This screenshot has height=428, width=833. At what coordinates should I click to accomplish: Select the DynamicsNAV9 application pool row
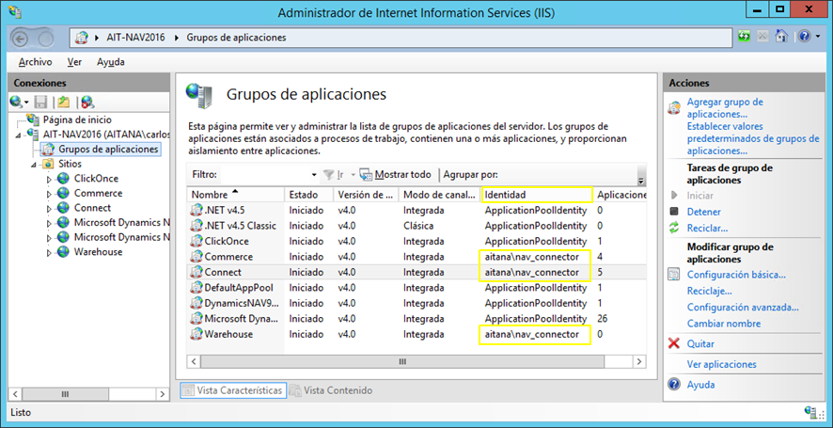point(416,304)
